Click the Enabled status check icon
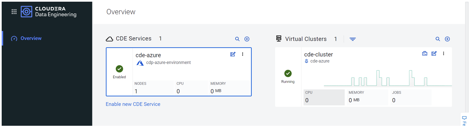Viewport: 471px width, 128px height. coord(119,69)
